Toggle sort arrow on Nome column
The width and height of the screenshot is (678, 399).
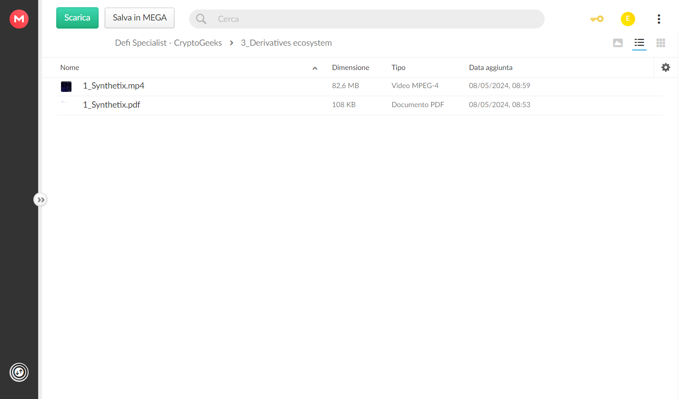pyautogui.click(x=315, y=68)
